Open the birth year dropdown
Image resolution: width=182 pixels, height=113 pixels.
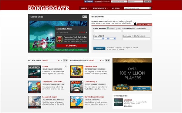pyautogui.click(x=113, y=39)
